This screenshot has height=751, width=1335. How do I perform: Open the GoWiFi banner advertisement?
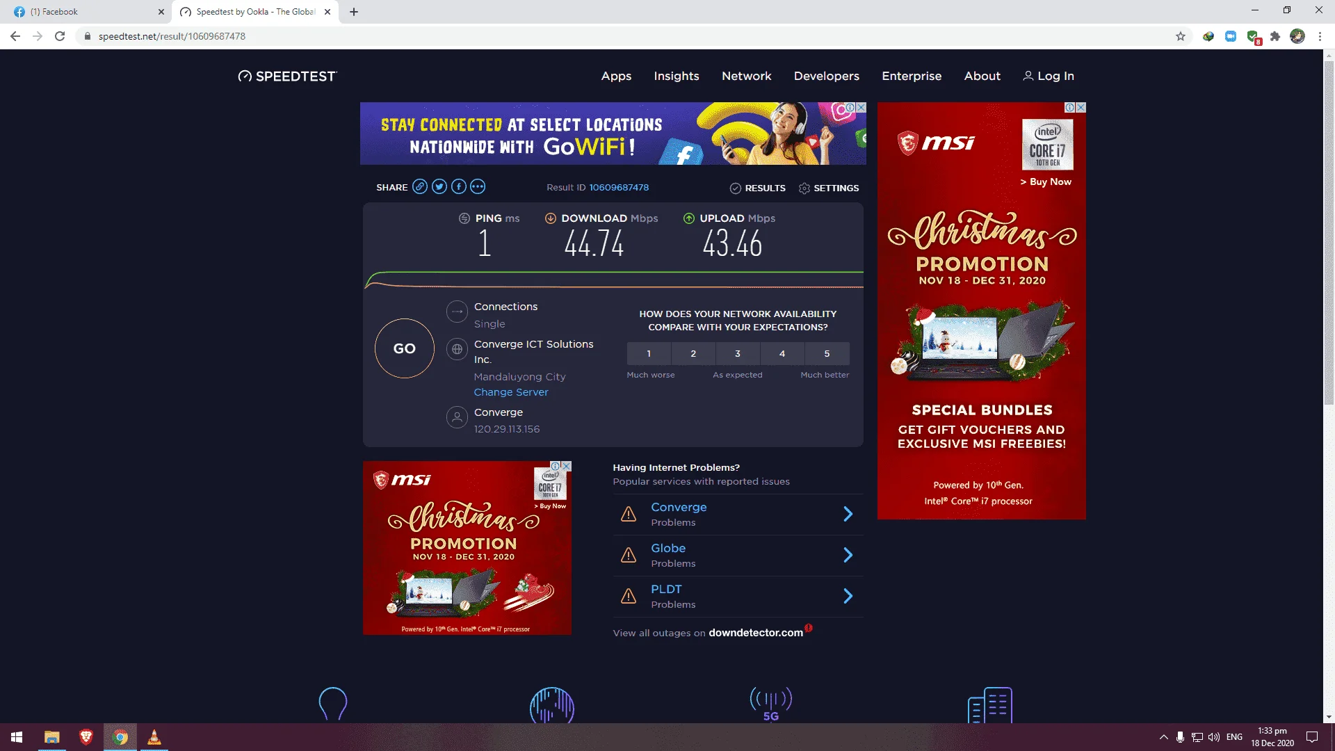click(x=613, y=134)
